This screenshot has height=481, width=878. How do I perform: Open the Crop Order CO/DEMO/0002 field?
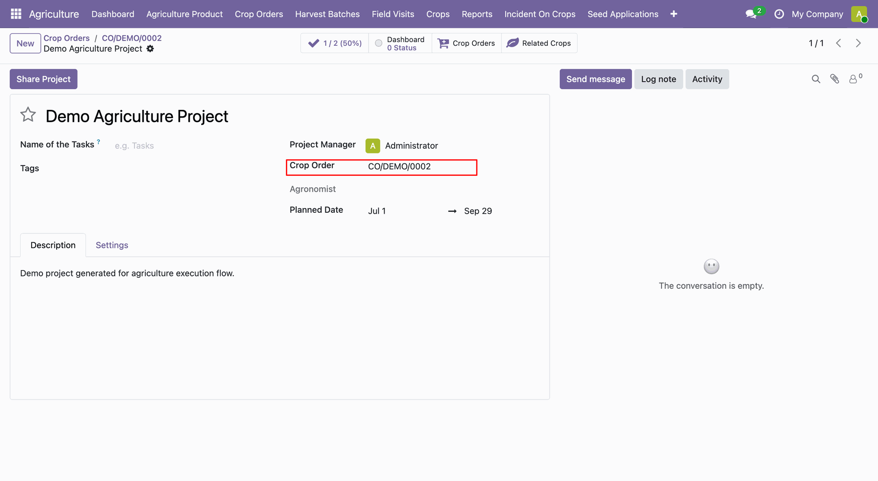(x=422, y=167)
